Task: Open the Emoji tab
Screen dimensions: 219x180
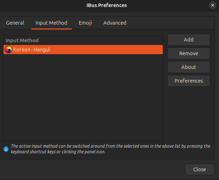Action: click(85, 23)
